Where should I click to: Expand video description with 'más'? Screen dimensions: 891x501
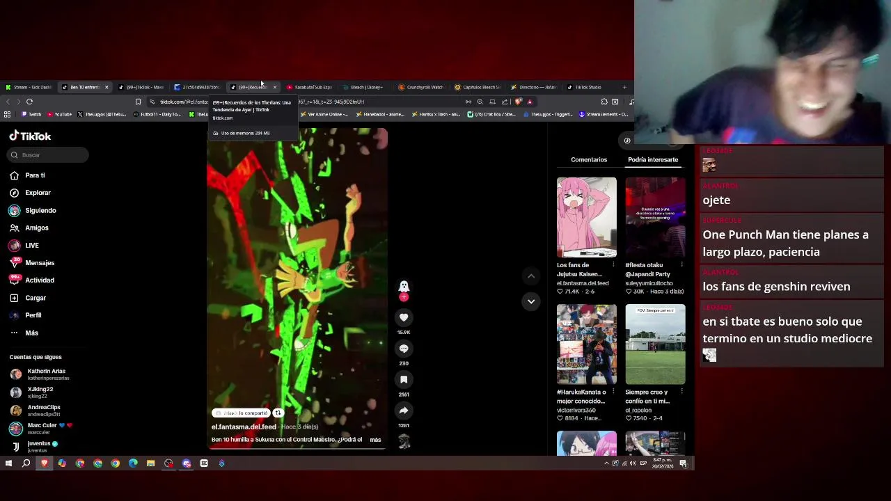pyautogui.click(x=375, y=440)
